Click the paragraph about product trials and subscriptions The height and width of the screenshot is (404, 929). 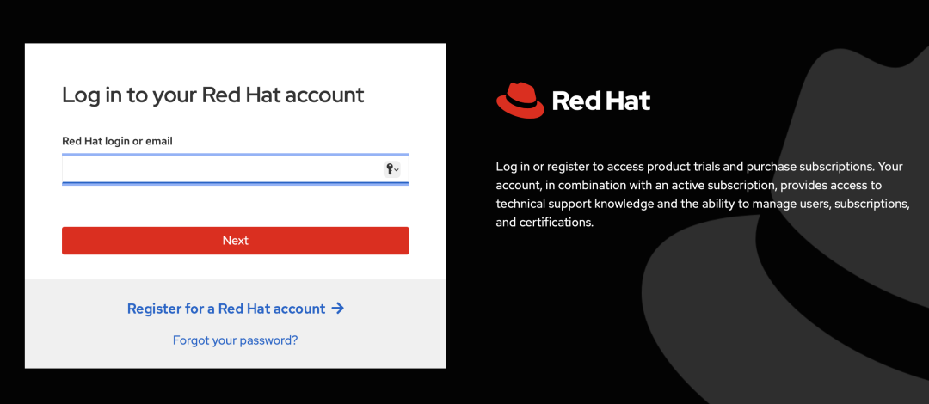[x=702, y=195]
